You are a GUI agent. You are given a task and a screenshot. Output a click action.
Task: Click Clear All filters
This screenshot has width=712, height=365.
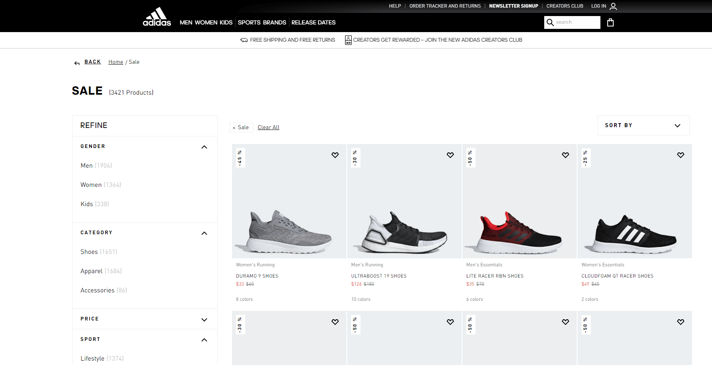tap(269, 127)
